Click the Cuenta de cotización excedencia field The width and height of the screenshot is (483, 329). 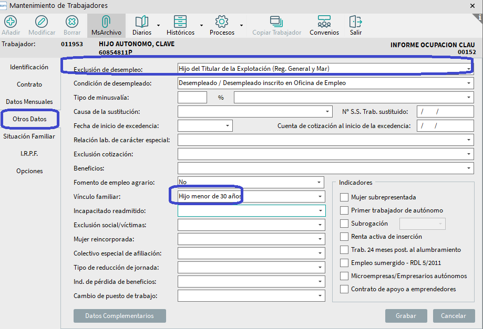(x=445, y=126)
